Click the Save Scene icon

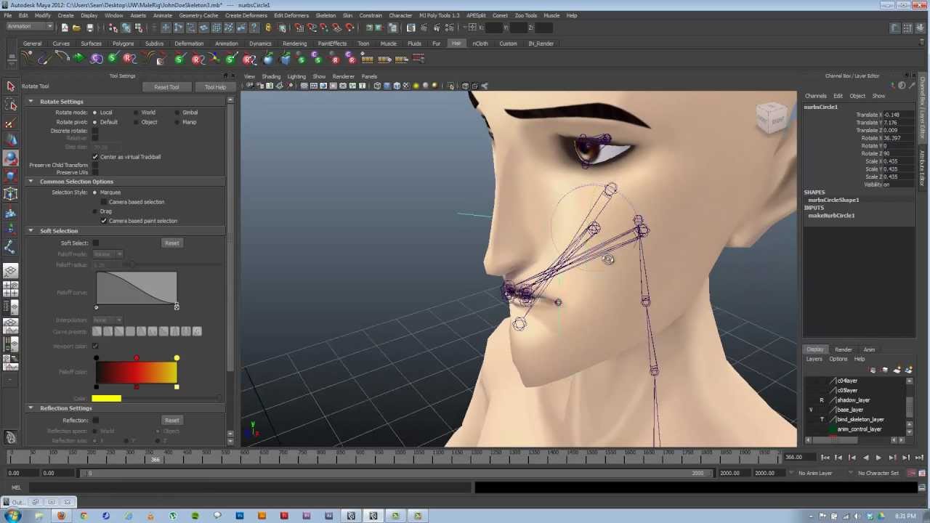click(89, 28)
